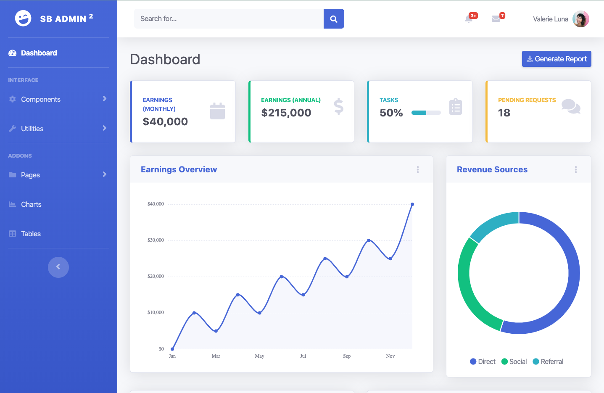Collapse the sidebar with the round toggle
Screen dimensions: 604x393
click(58, 267)
